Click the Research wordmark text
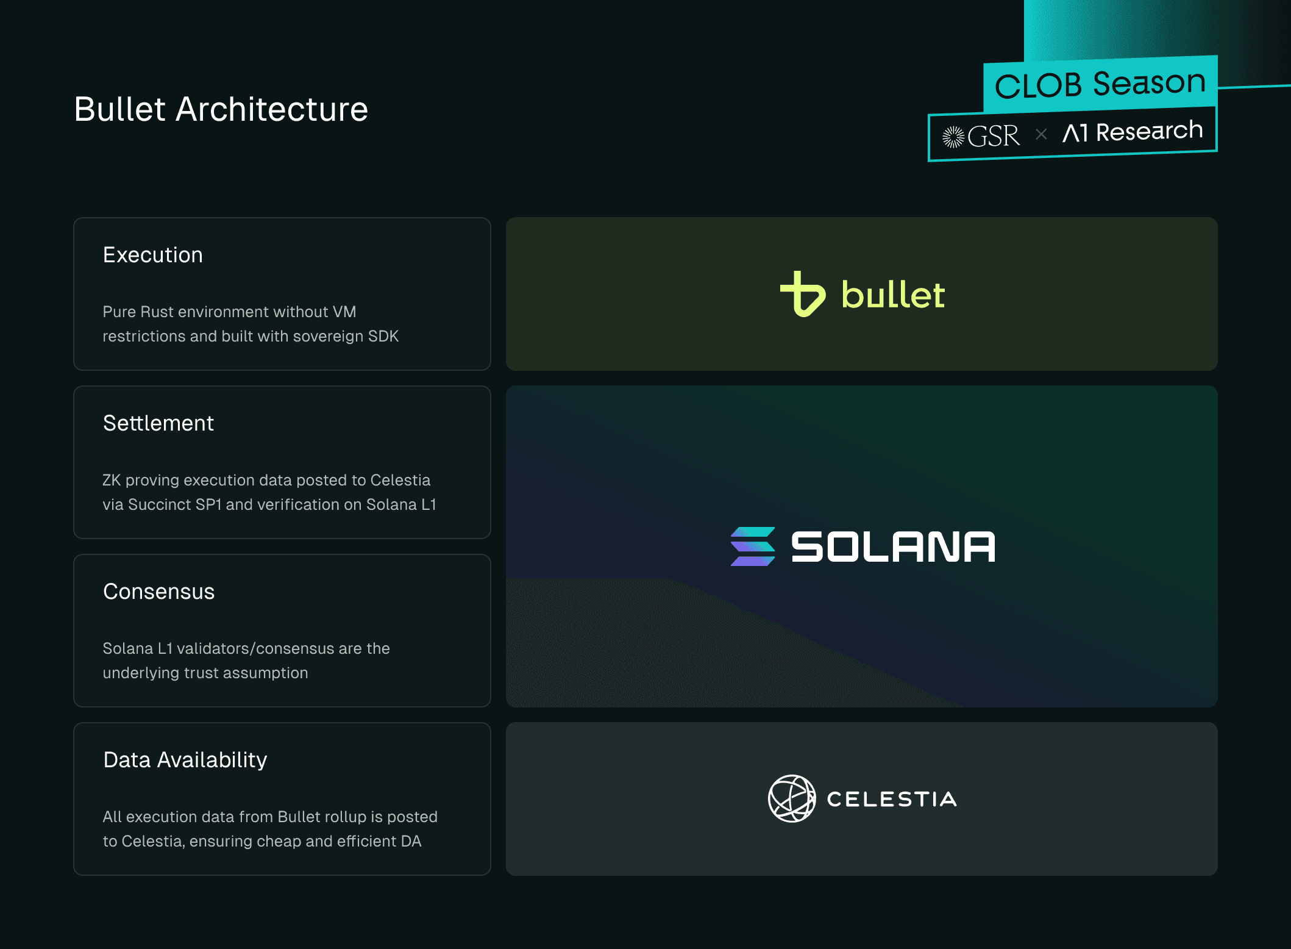This screenshot has height=949, width=1291. point(1150,131)
